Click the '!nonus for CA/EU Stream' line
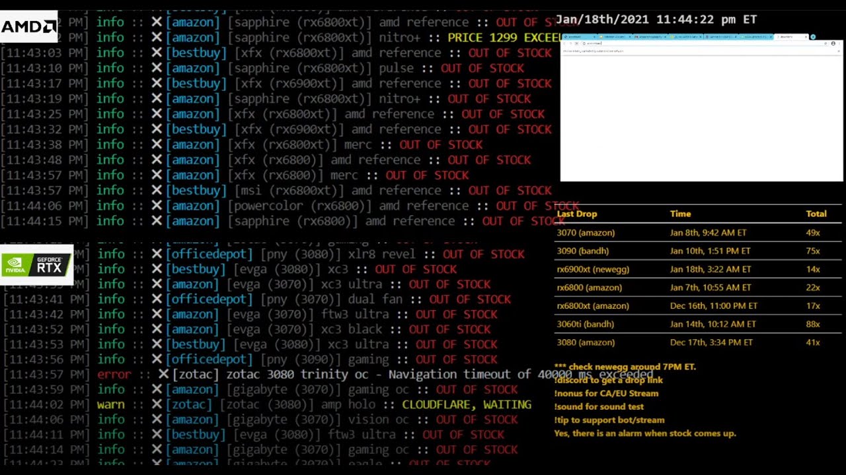The image size is (846, 475). (607, 393)
